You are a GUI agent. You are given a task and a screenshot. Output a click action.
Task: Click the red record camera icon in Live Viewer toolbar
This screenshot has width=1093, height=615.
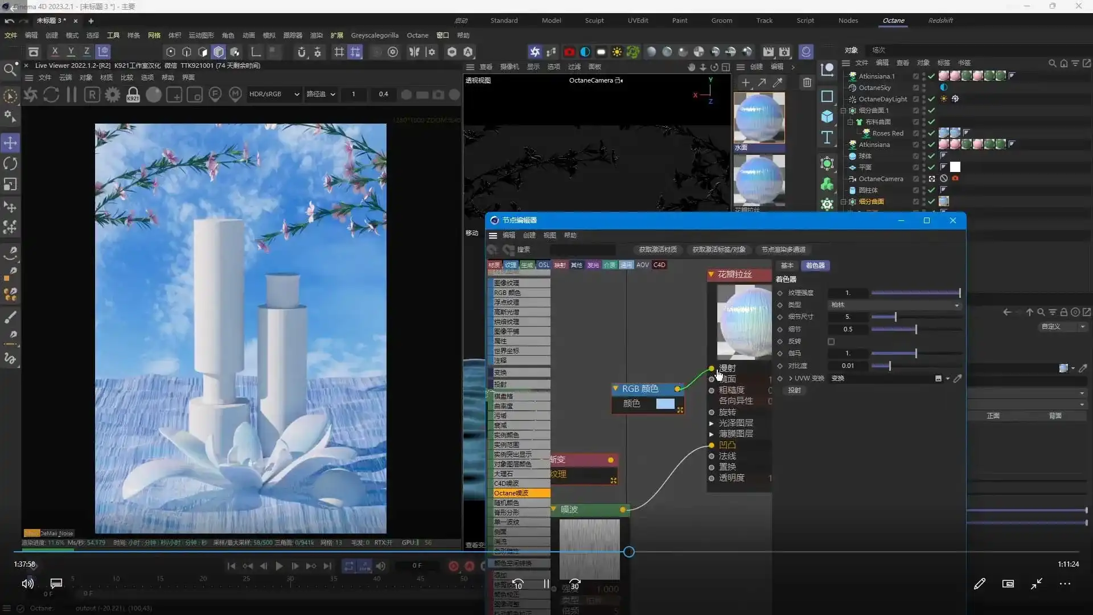(x=569, y=52)
